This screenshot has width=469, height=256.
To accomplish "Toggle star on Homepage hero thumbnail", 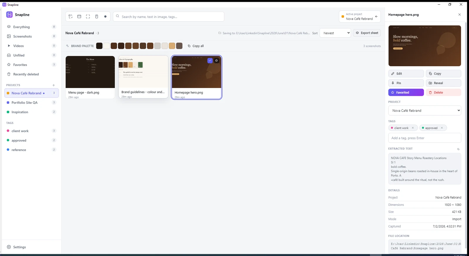I will 217,60.
